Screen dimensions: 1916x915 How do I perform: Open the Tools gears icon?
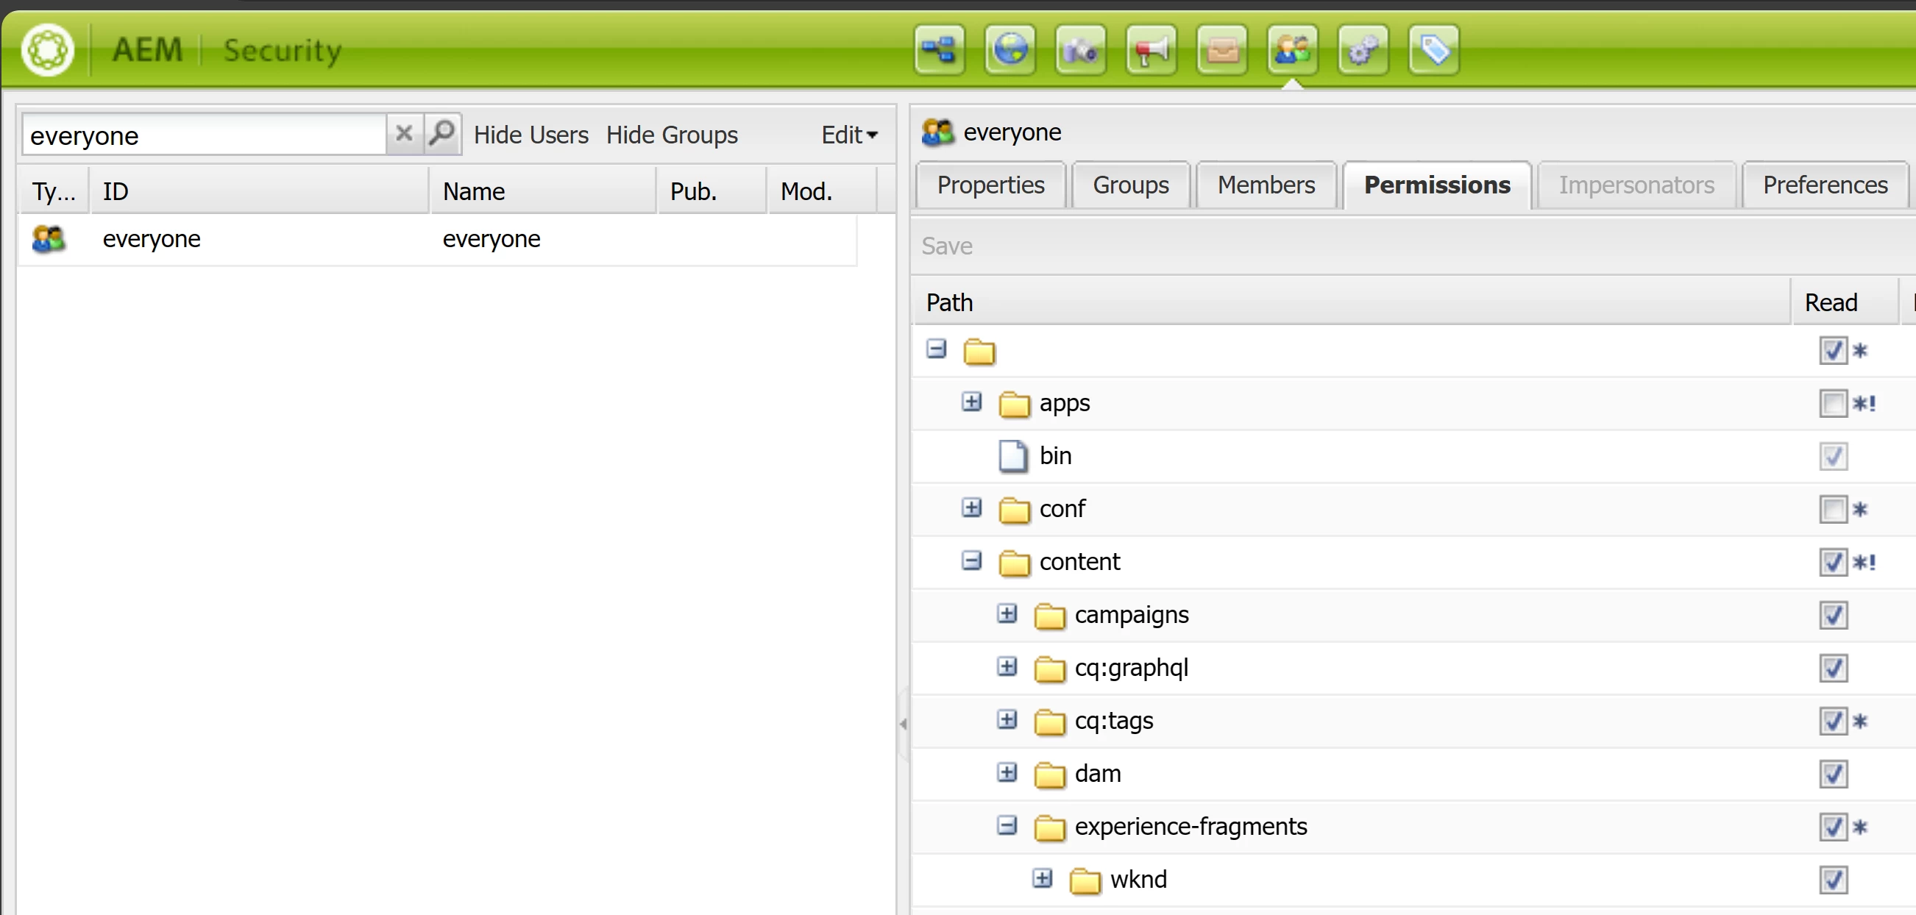click(x=1363, y=51)
